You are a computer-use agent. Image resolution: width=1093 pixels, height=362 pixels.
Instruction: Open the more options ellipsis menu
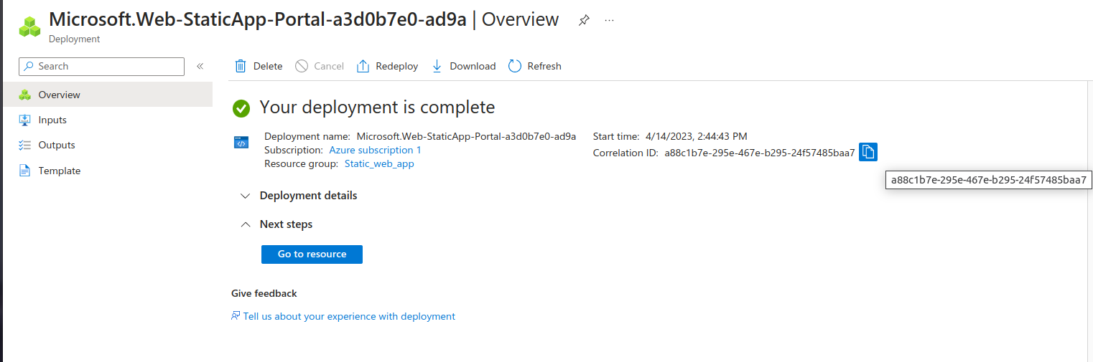[x=609, y=21]
